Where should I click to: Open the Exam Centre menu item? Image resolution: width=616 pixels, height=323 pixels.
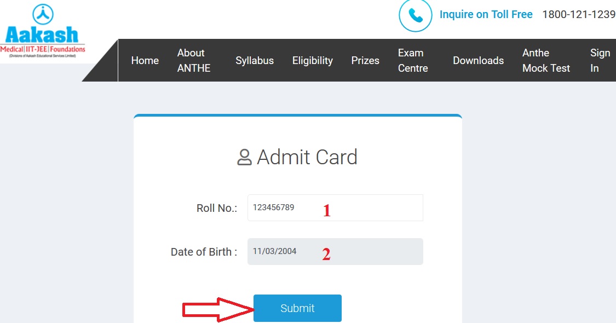coord(413,61)
